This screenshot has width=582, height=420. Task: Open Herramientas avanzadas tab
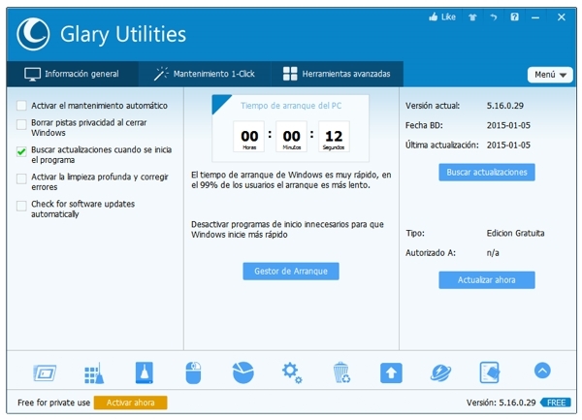click(x=337, y=74)
